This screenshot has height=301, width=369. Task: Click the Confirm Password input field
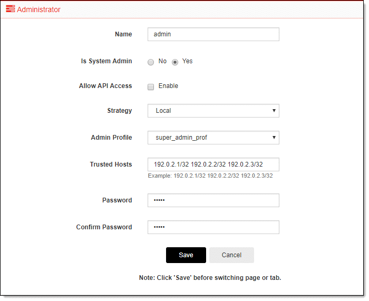click(x=213, y=227)
